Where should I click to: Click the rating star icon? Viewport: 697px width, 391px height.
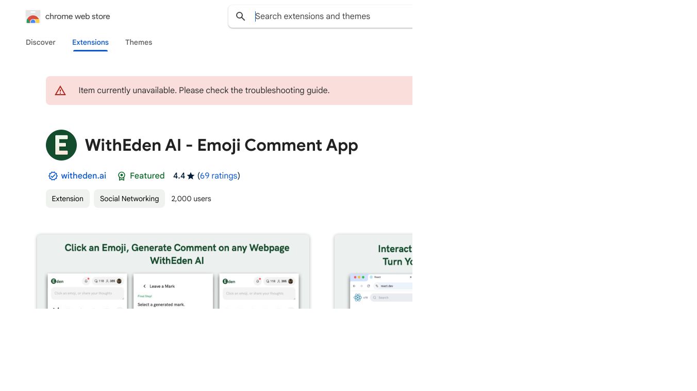[191, 176]
